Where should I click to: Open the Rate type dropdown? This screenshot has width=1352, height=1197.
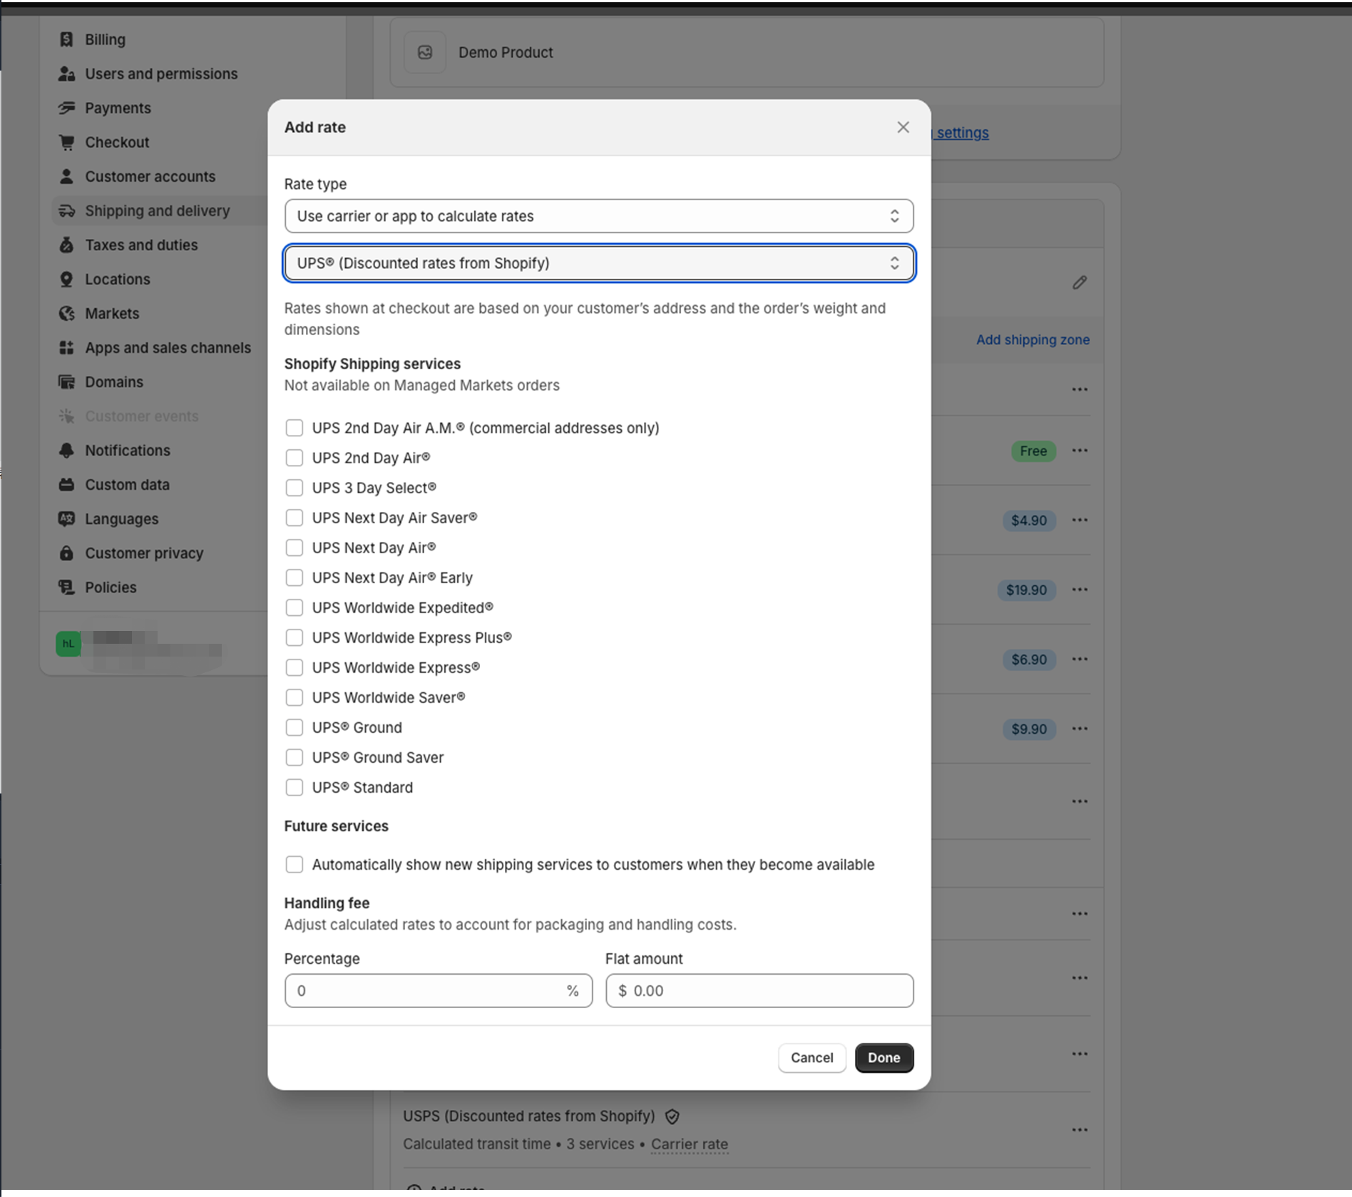tap(599, 216)
